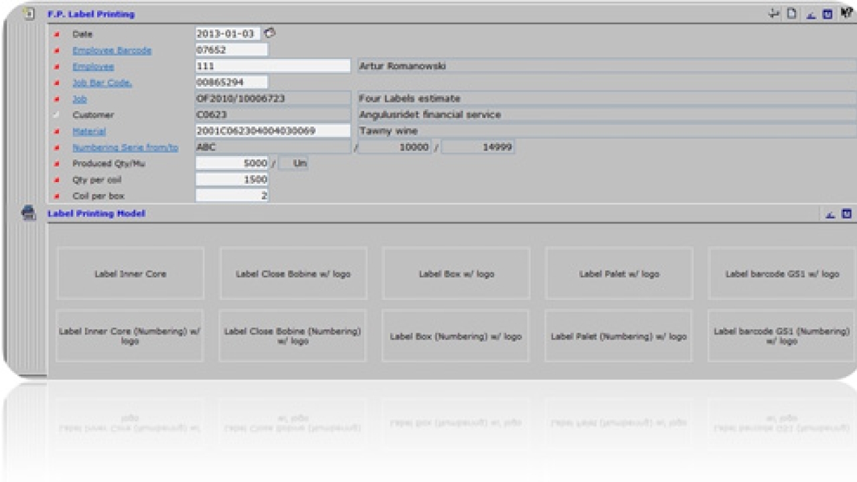
Task: Click the Label Inner Core button
Action: click(x=131, y=273)
